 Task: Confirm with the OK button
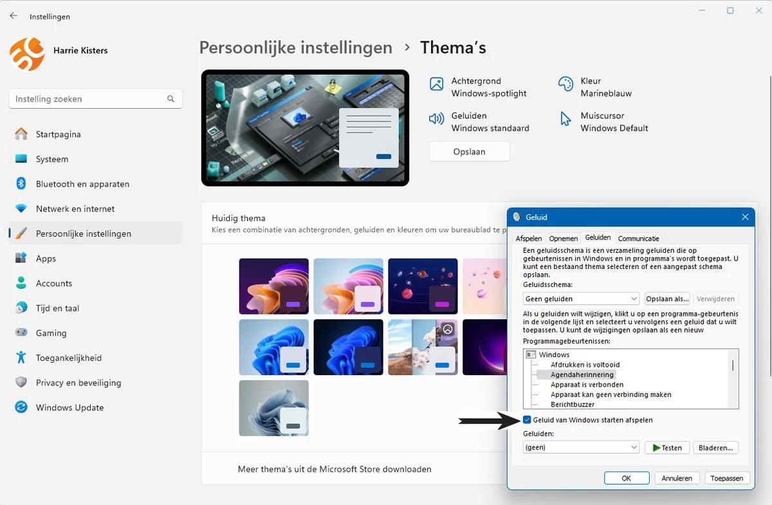[627, 478]
